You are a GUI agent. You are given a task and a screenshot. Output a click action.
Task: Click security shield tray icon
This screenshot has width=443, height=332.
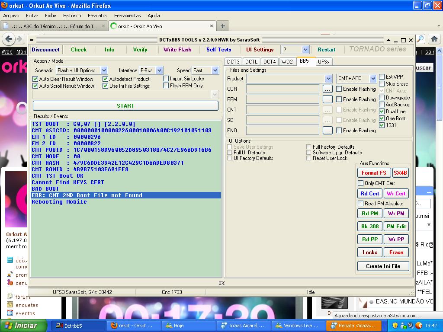coord(395,326)
